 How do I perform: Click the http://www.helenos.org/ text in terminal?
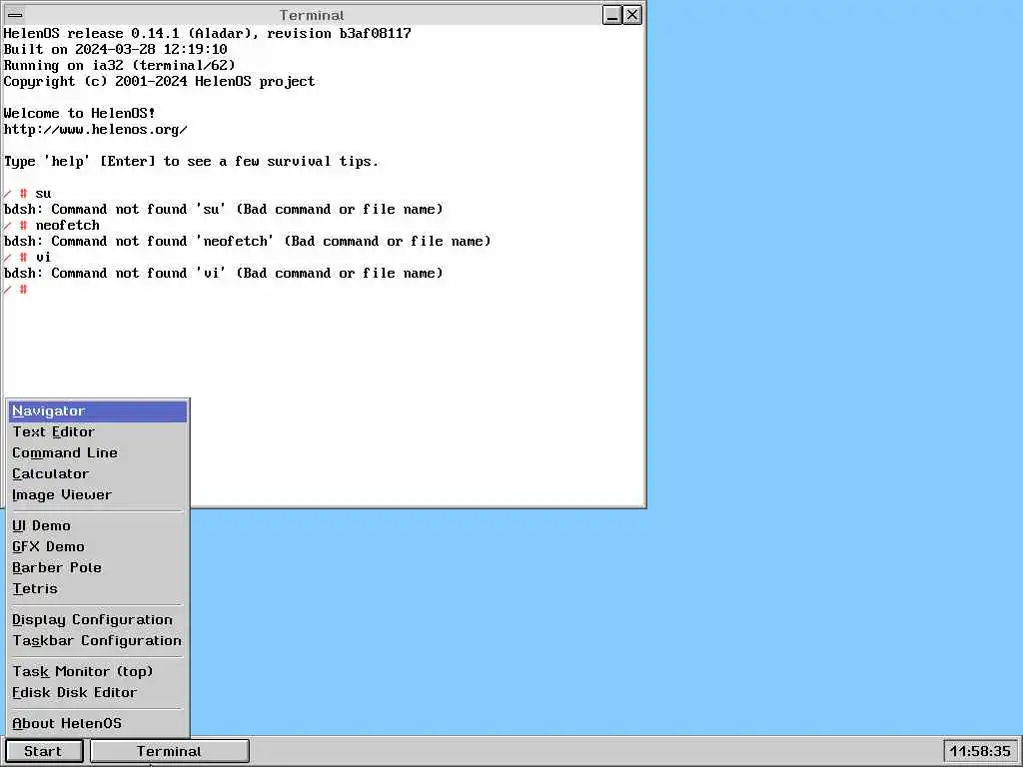click(95, 129)
